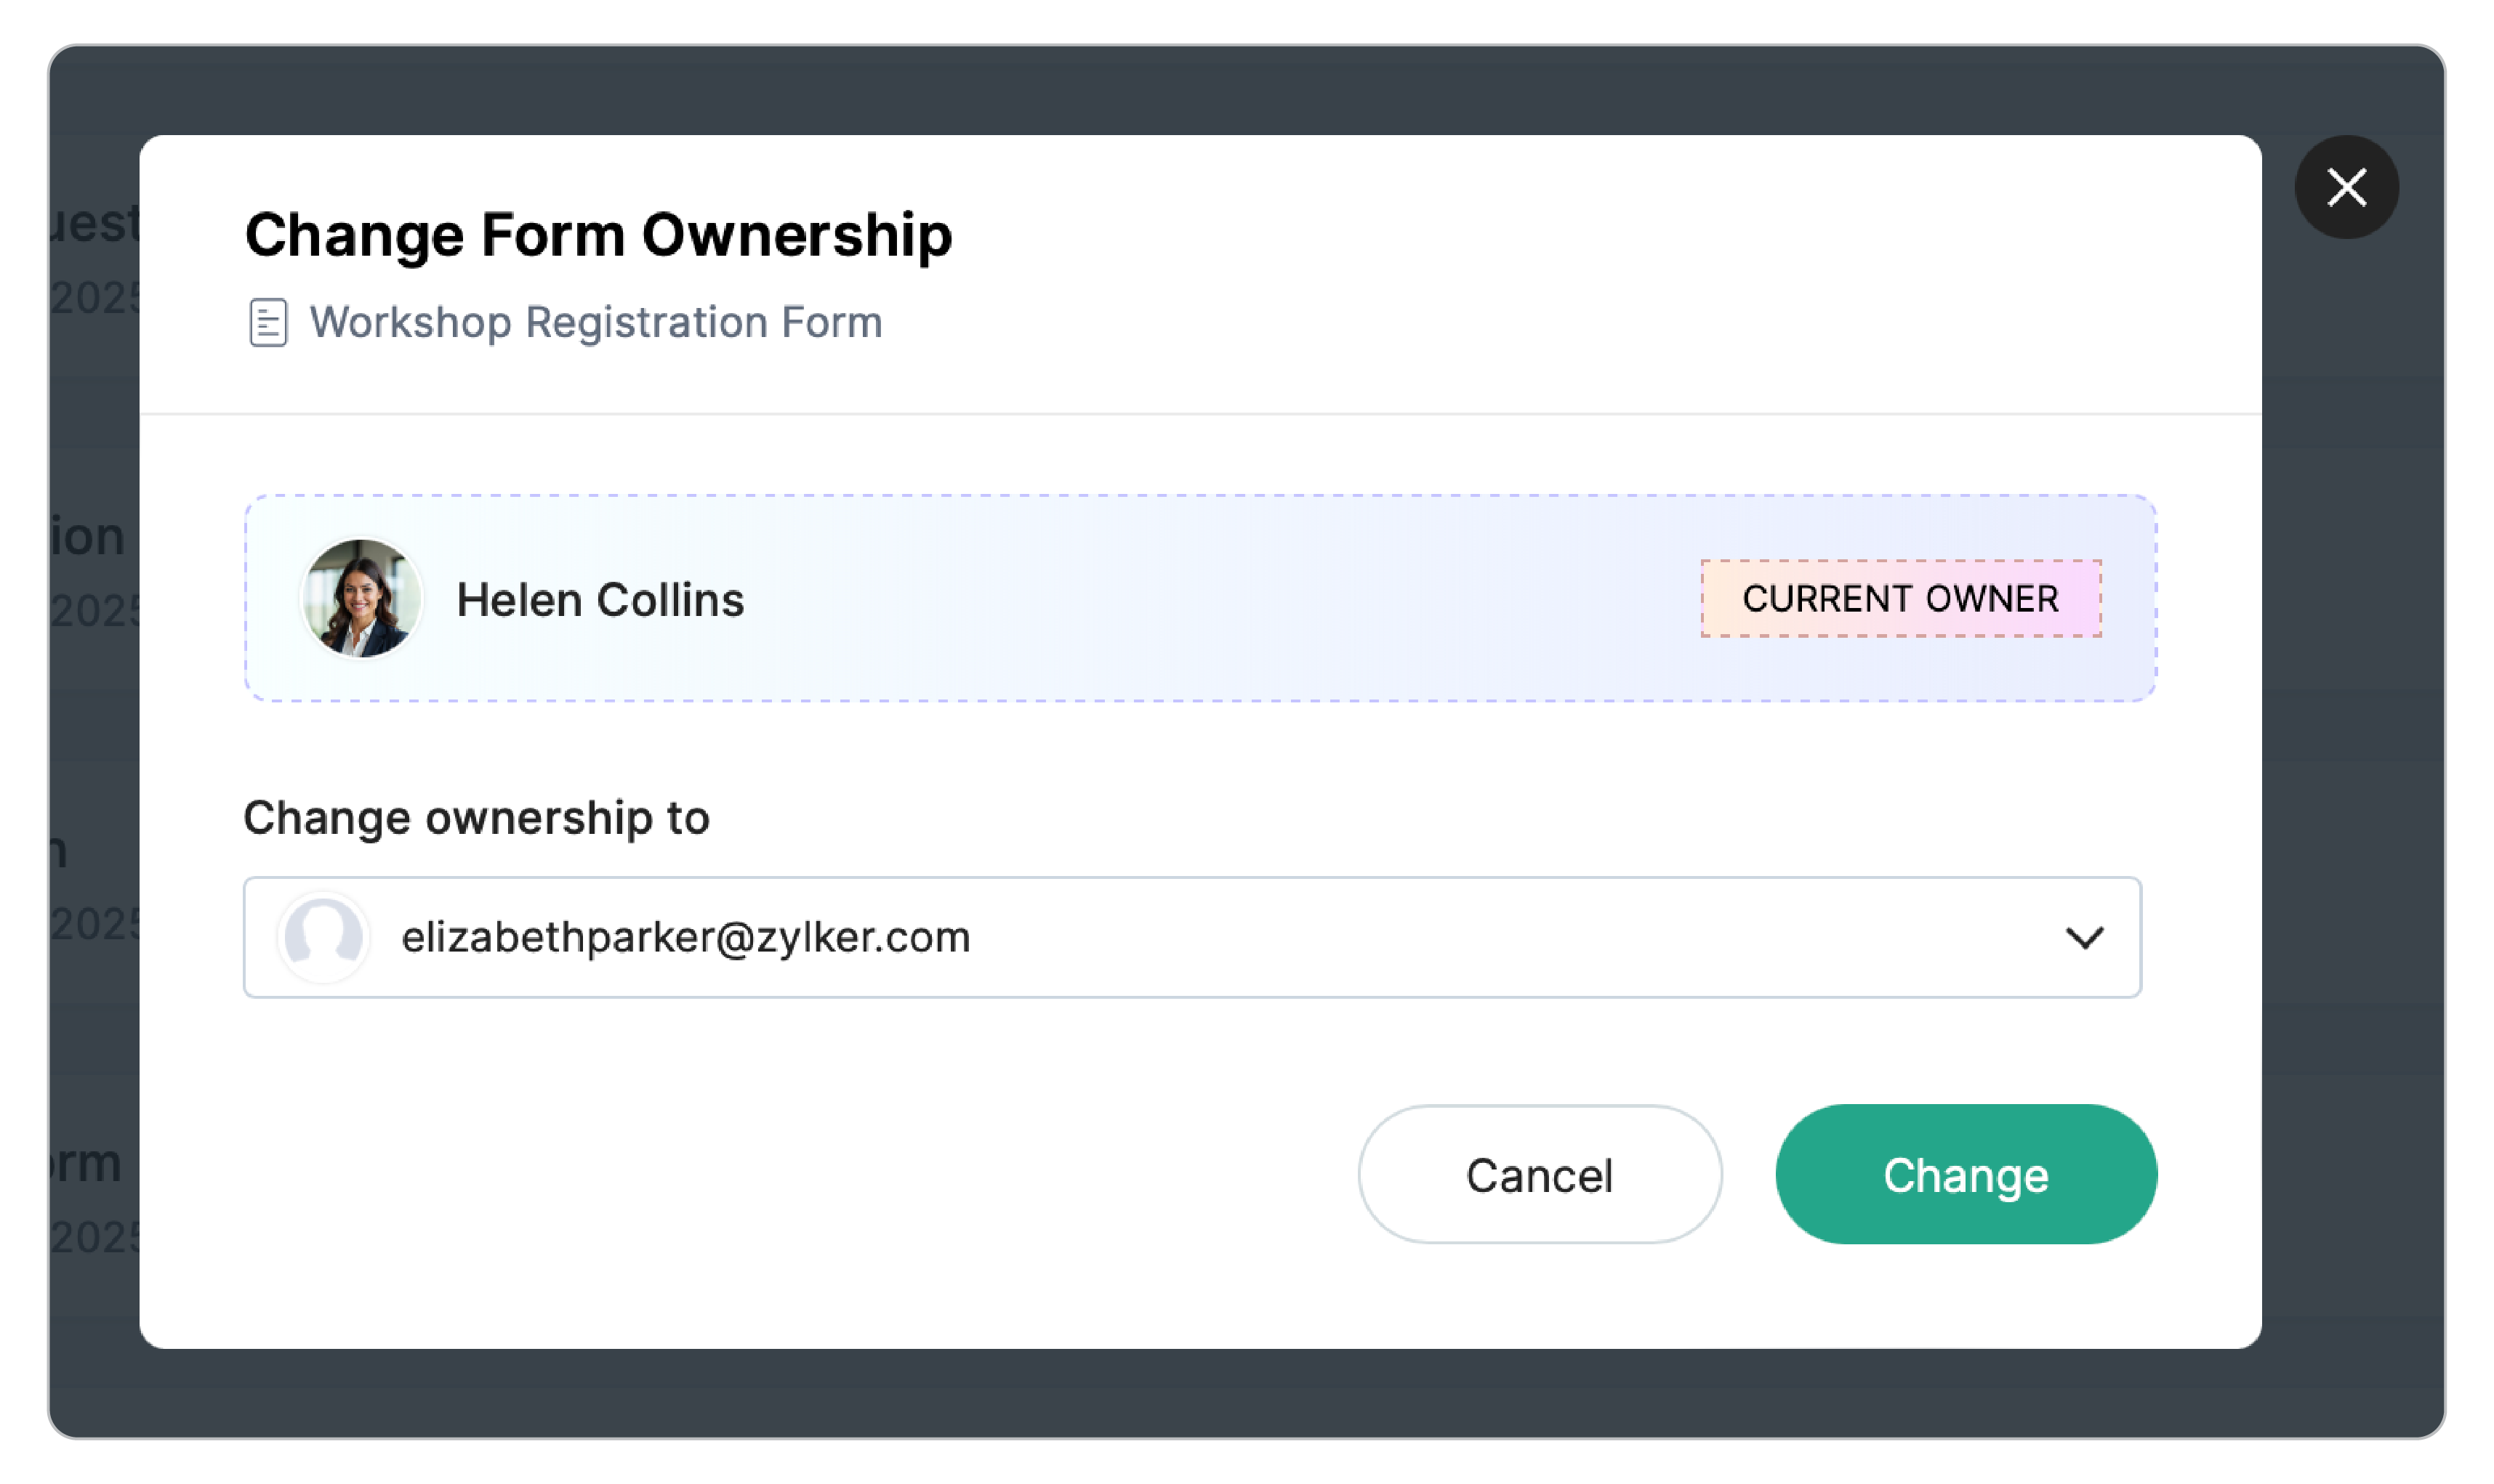Click the placeholder avatar in the ownership dropdown
This screenshot has height=1484, width=2494.
(x=322, y=937)
